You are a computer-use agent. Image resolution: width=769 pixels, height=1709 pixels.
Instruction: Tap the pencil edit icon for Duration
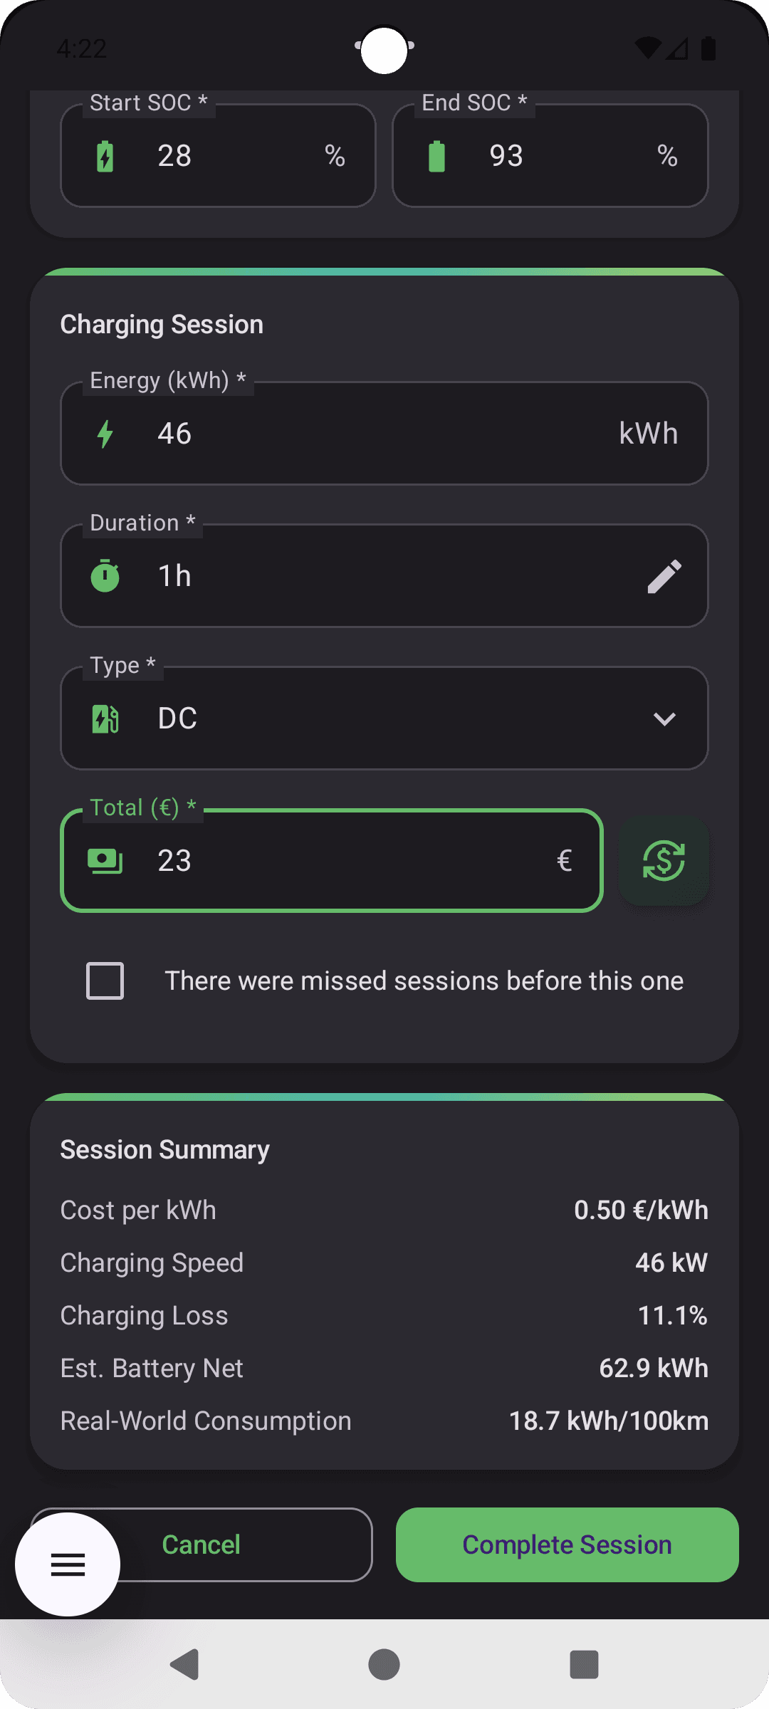(x=664, y=576)
